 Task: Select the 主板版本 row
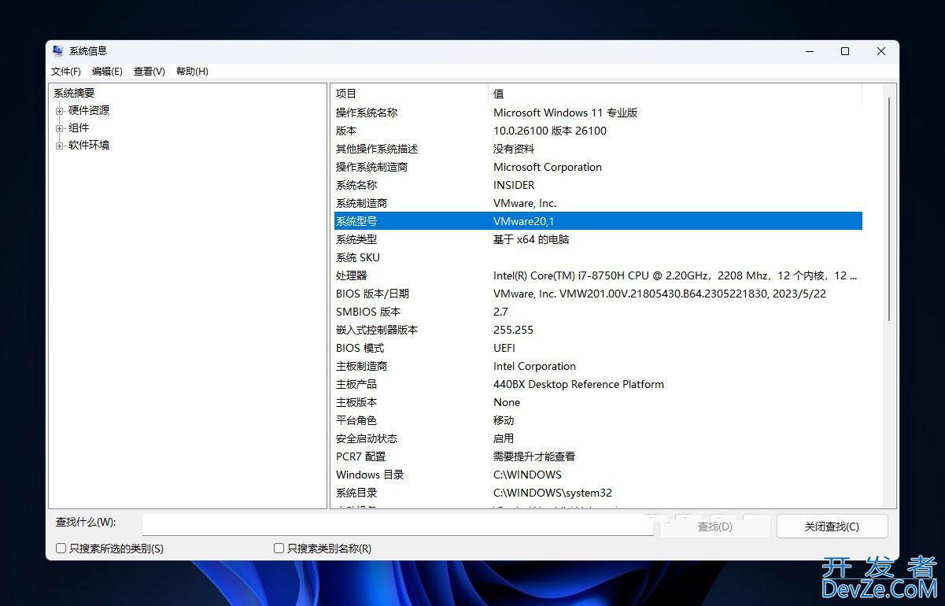[x=597, y=402]
